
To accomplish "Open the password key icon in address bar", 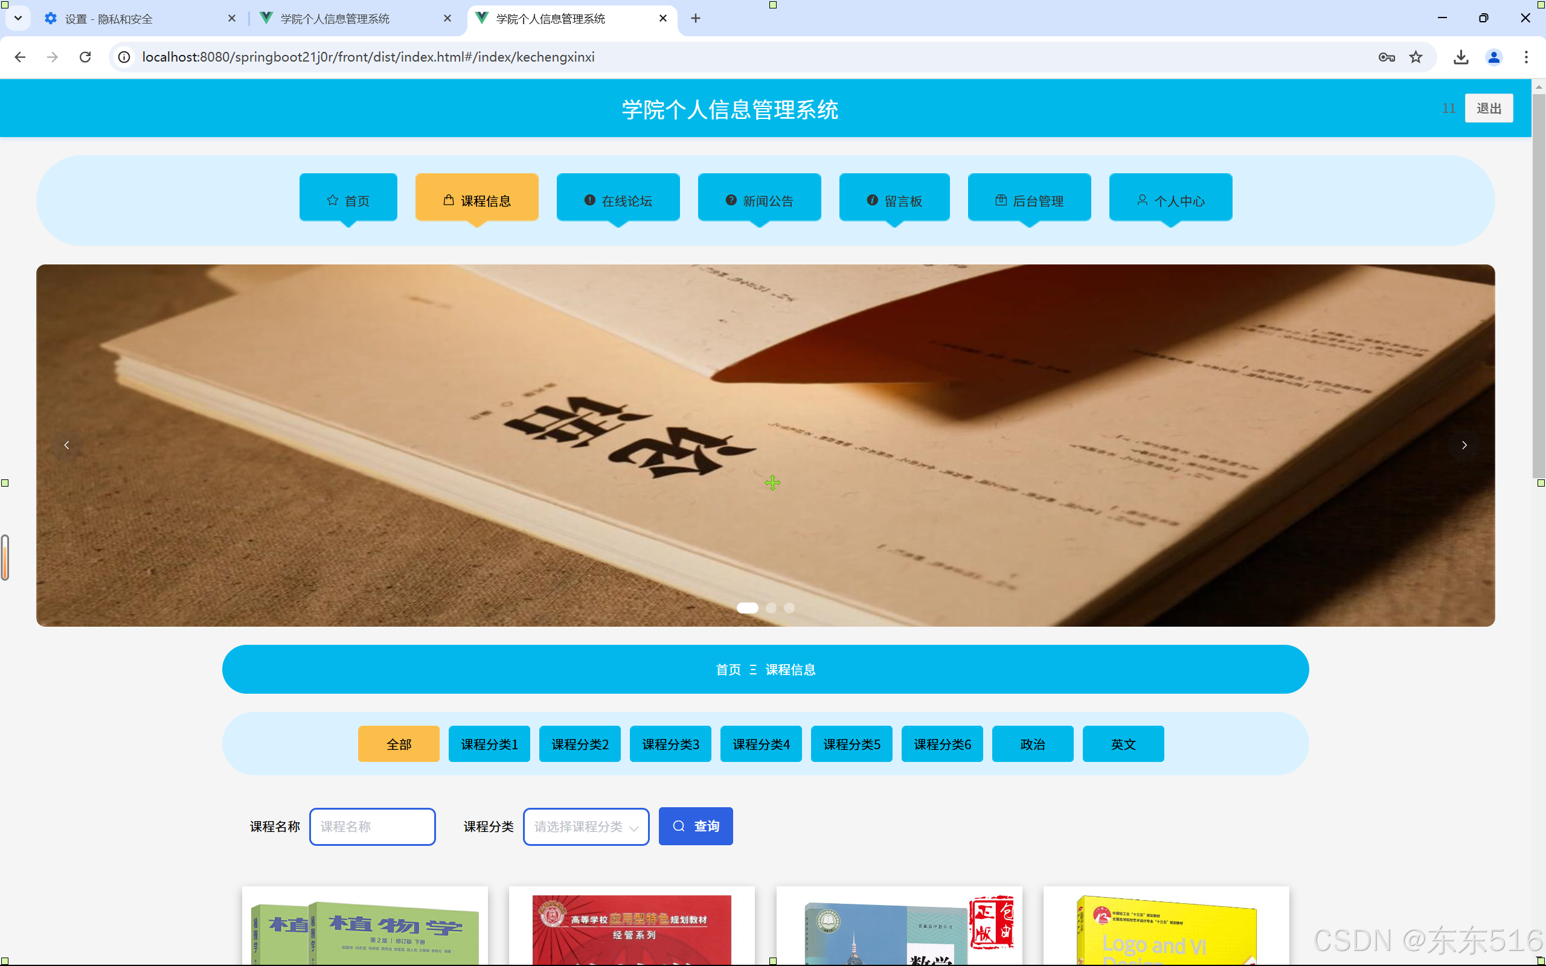I will click(x=1385, y=57).
